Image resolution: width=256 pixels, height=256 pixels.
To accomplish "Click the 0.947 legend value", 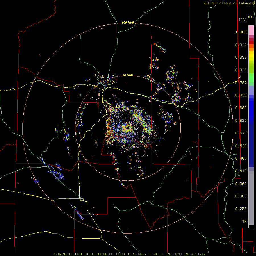I will (x=241, y=45).
